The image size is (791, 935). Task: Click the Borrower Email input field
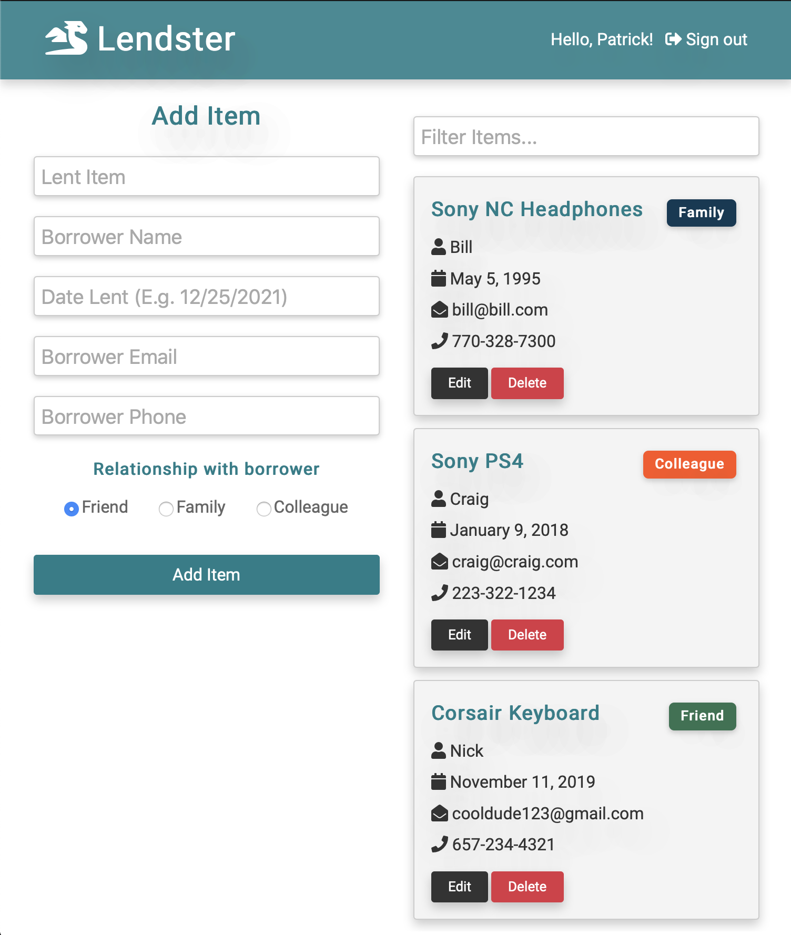point(207,356)
